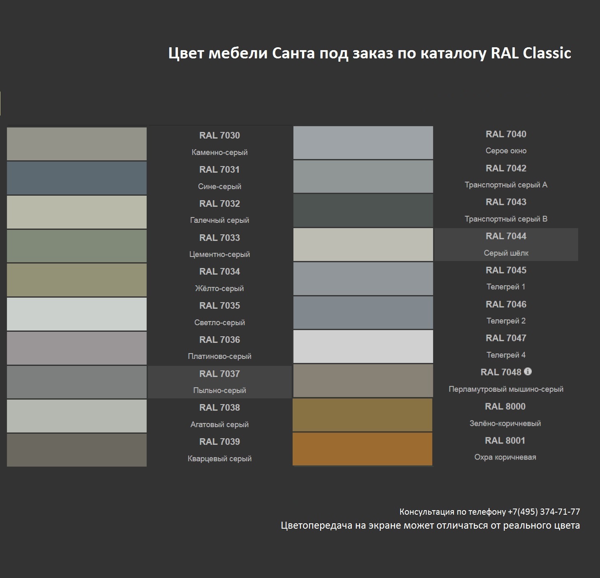Screen dimensions: 600x578
Task: Click the 'Перламутровый мышино-серый' color name
Action: click(506, 389)
